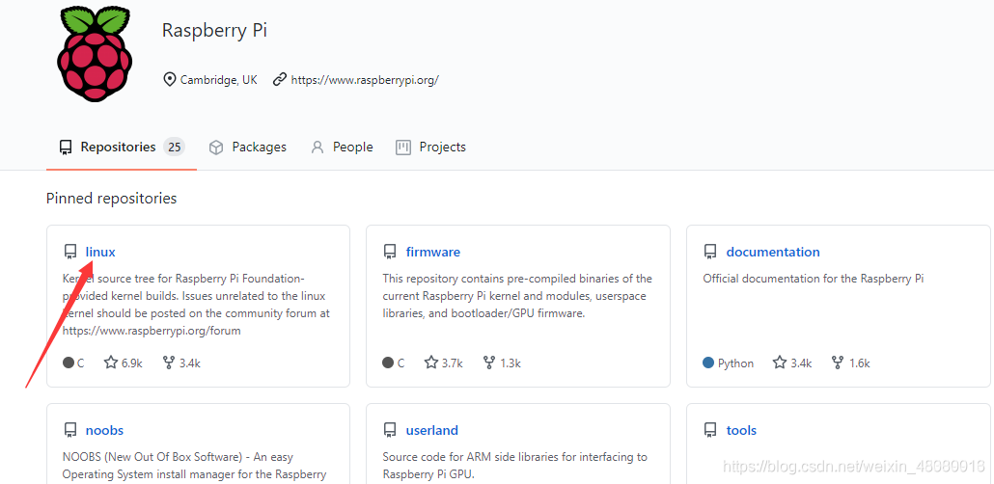The width and height of the screenshot is (994, 484).
Task: Click the Projects board icon
Action: pyautogui.click(x=403, y=148)
